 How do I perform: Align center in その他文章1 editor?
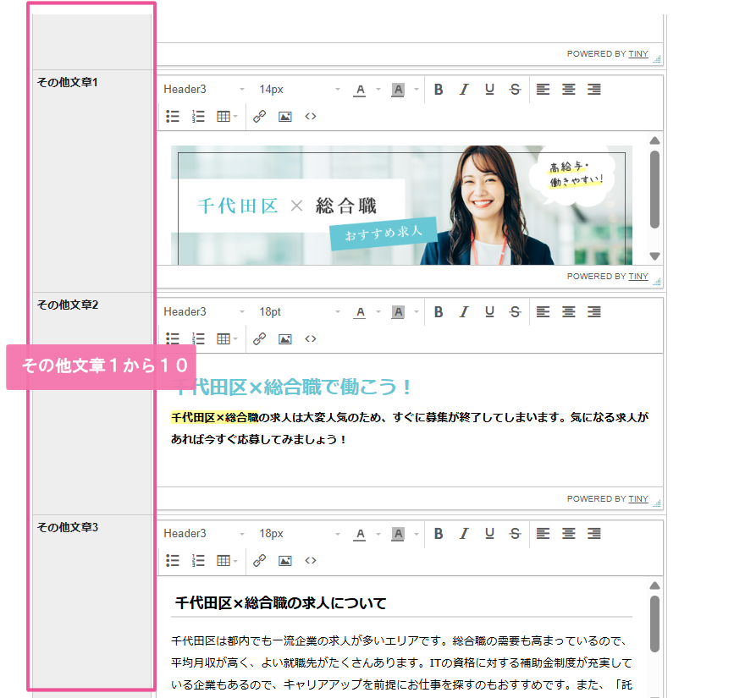(x=569, y=90)
